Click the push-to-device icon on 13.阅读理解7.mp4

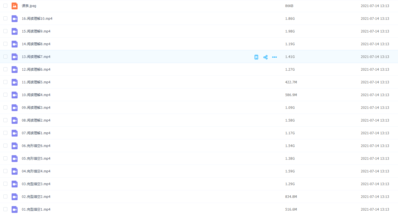256,57
